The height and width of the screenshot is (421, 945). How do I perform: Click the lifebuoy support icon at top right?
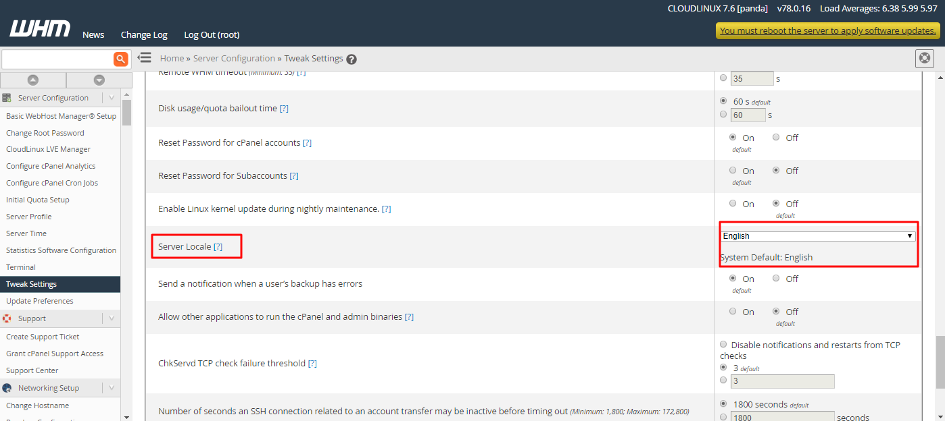pyautogui.click(x=924, y=58)
